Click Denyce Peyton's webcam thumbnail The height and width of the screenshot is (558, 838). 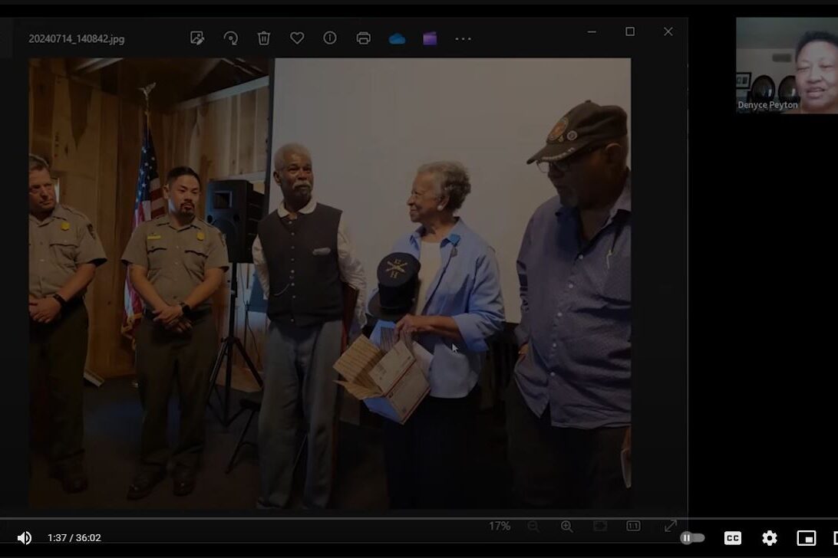(x=786, y=65)
